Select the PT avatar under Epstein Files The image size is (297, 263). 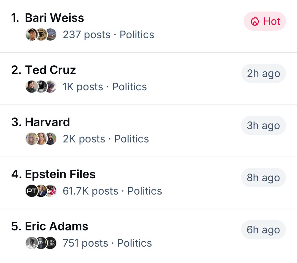click(31, 191)
